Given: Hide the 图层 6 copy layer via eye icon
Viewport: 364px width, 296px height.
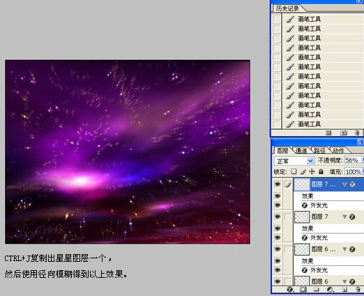Looking at the screenshot, I should point(278,249).
